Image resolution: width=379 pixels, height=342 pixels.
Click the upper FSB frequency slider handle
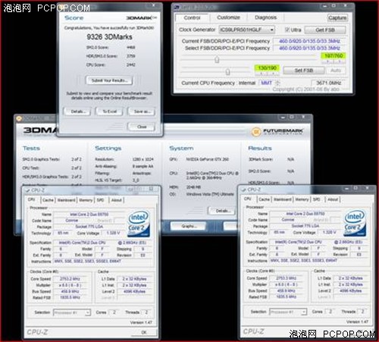[x=217, y=60]
